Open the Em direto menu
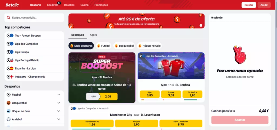This screenshot has height=130, width=277. [53, 5]
